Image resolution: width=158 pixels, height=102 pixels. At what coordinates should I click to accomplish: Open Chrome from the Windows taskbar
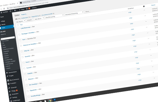50,101
